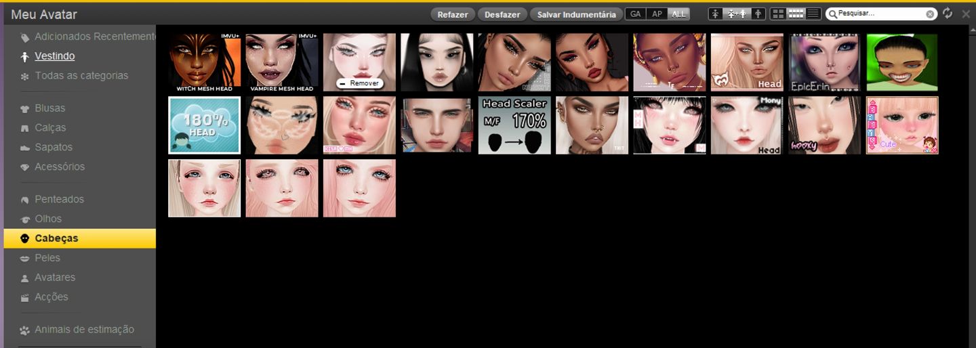This screenshot has width=976, height=348.
Task: Switch to list view
Action: [x=813, y=14]
